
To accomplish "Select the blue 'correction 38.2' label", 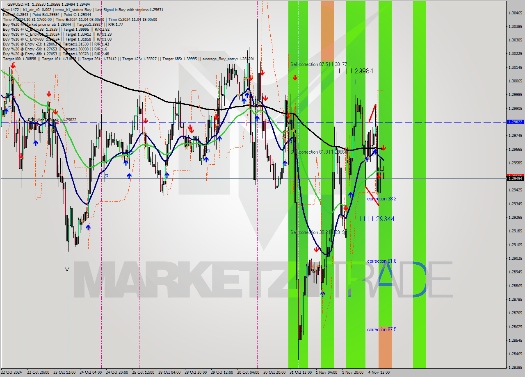I will (x=381, y=199).
